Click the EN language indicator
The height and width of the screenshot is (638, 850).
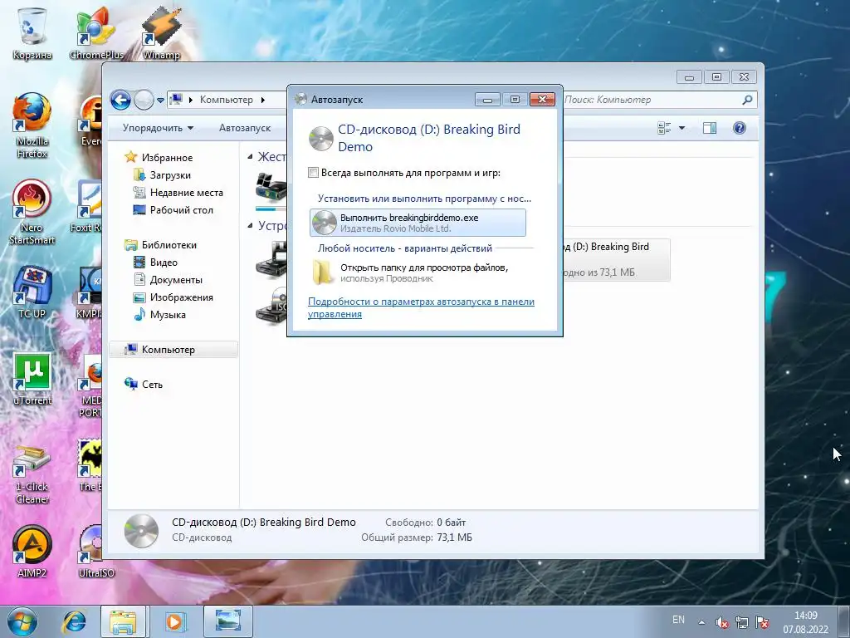678,620
